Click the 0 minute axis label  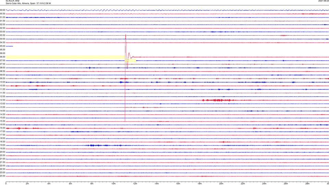6,184
